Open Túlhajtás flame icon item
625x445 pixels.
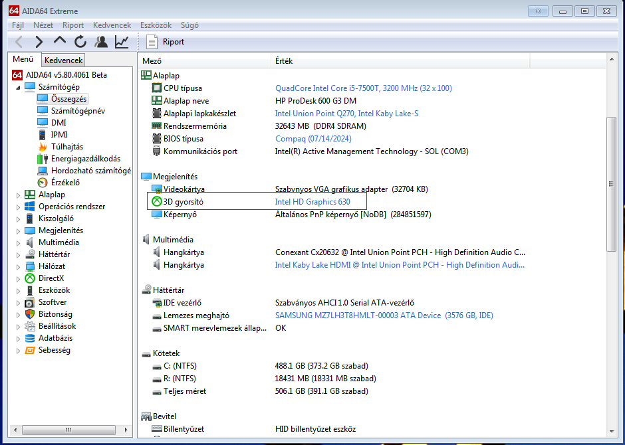pyautogui.click(x=43, y=147)
